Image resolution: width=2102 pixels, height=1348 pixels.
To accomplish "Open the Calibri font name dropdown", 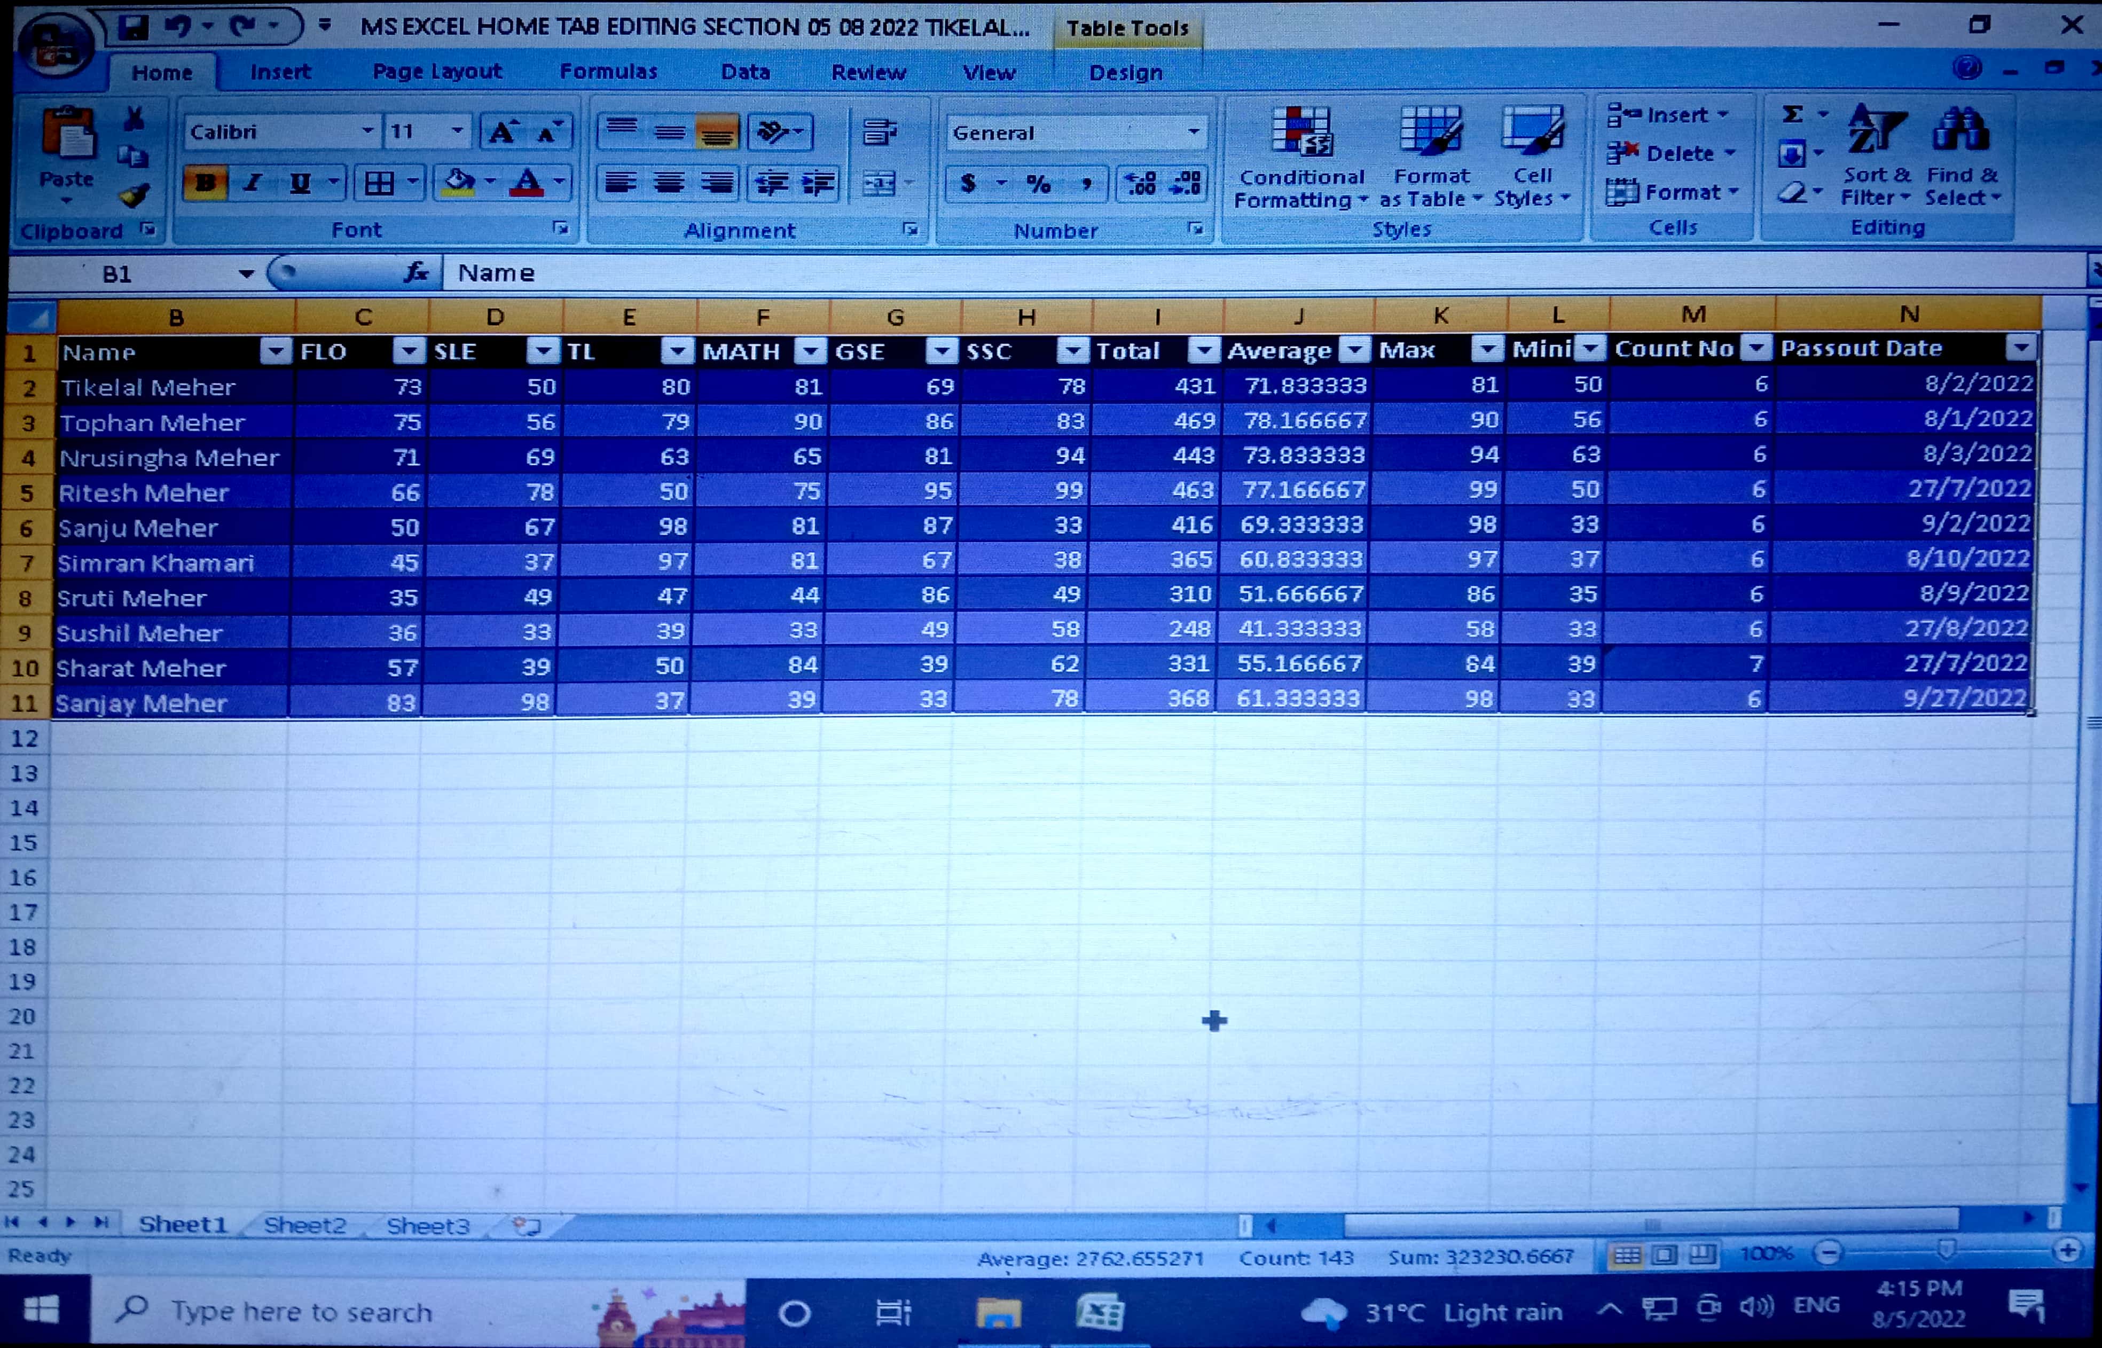I will tap(367, 132).
